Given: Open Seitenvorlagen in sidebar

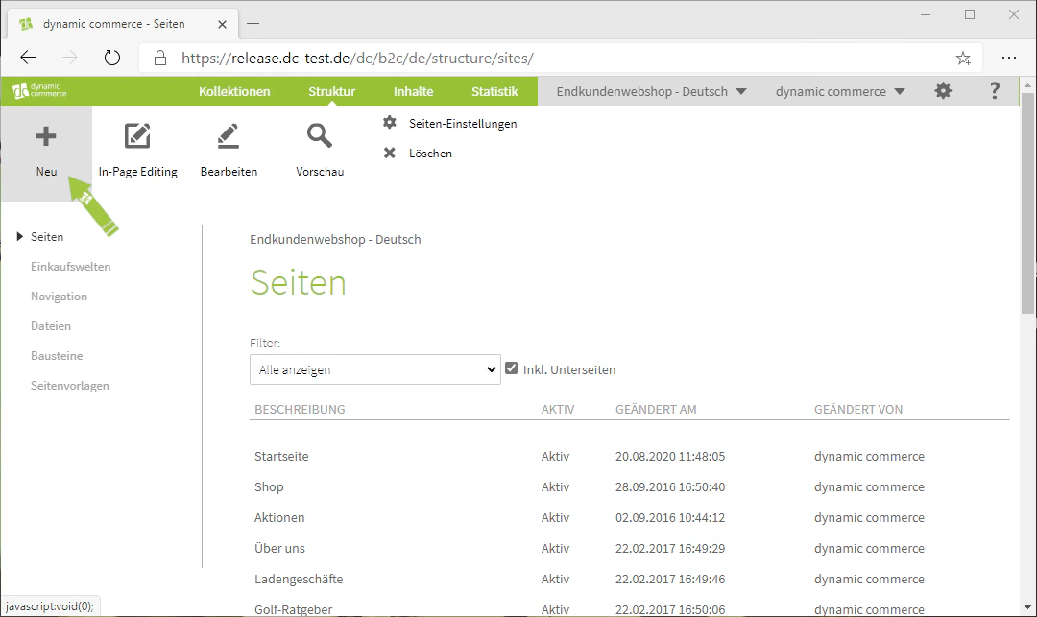Looking at the screenshot, I should click(x=69, y=386).
